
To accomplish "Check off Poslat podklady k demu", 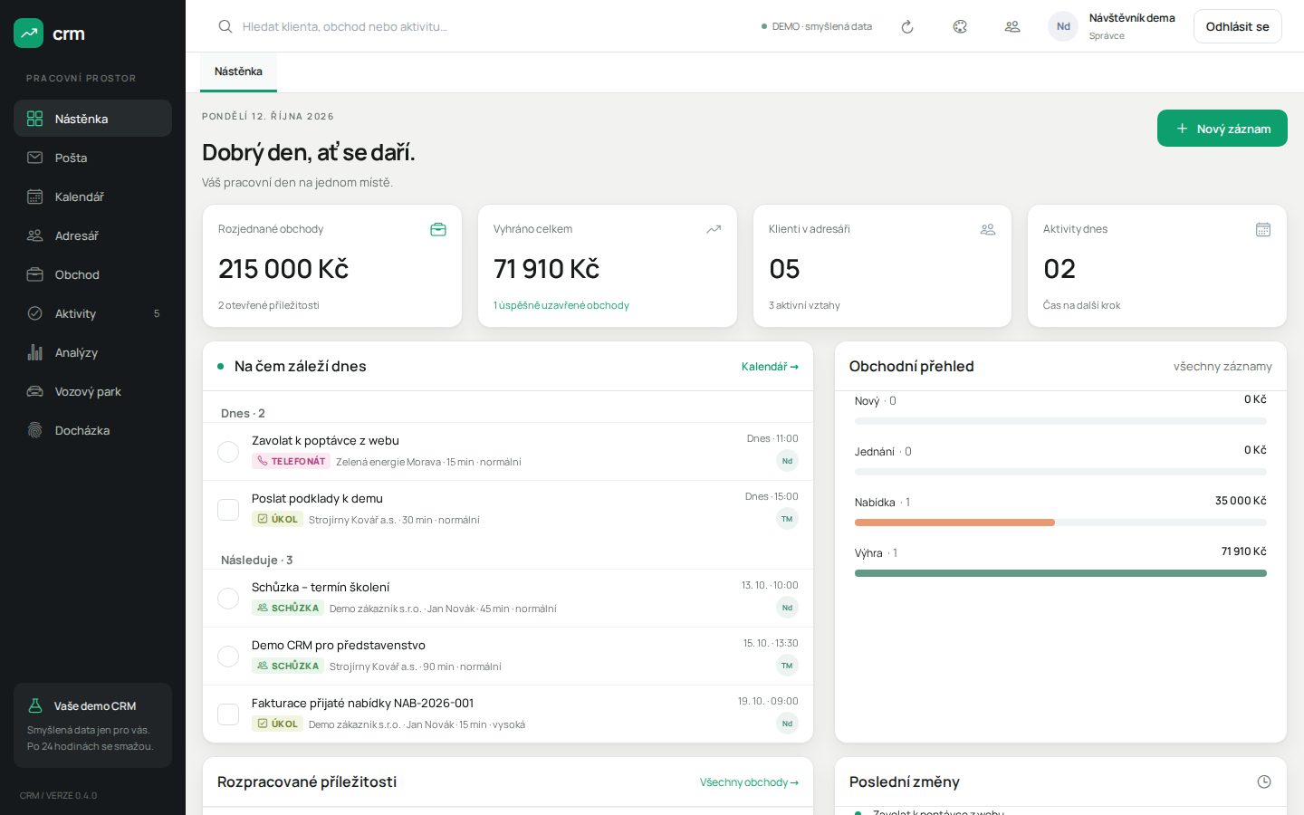I will [x=228, y=509].
